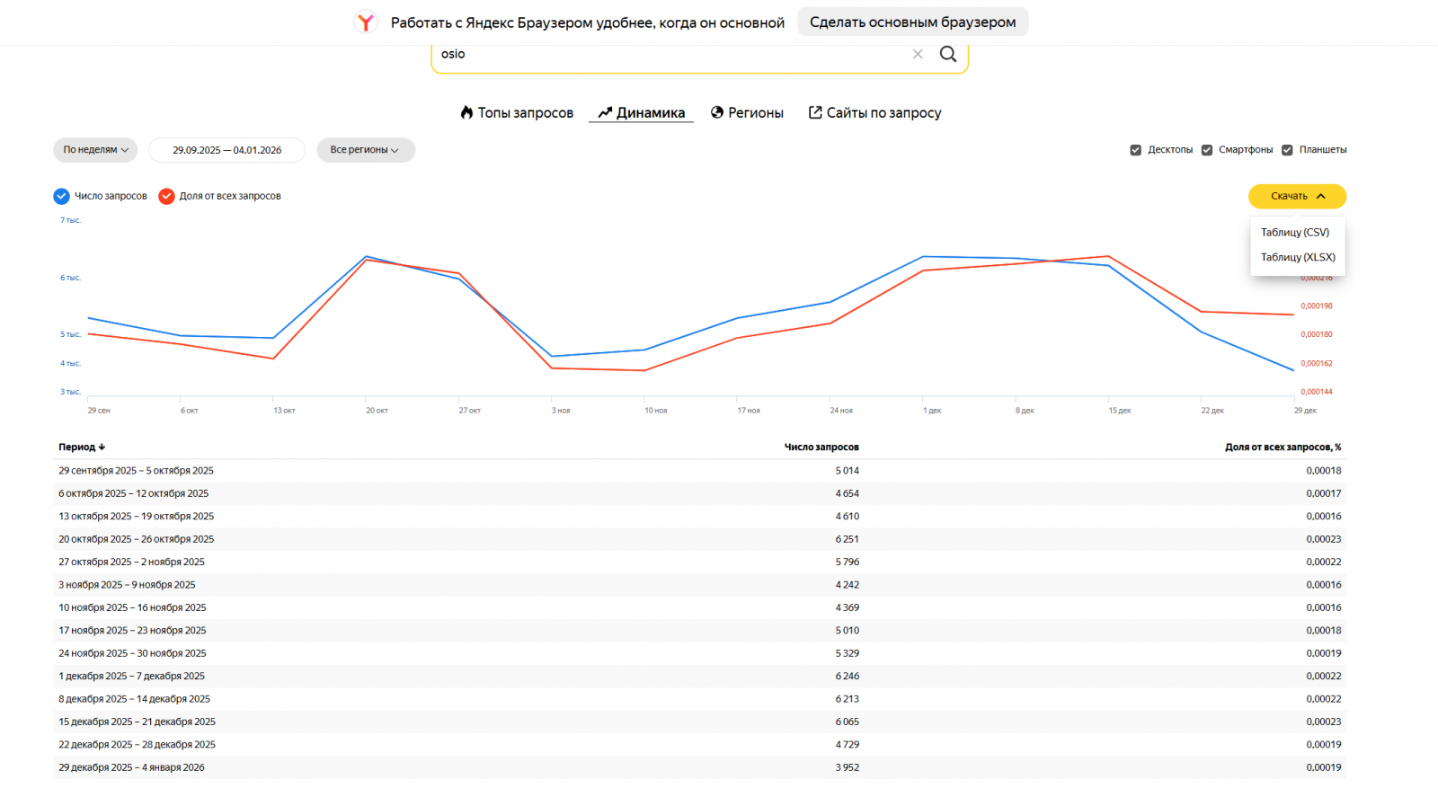Toggle the blue Число запросов series
The width and height of the screenshot is (1438, 806).
[x=62, y=196]
